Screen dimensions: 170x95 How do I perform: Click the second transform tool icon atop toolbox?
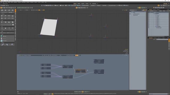click(6, 10)
